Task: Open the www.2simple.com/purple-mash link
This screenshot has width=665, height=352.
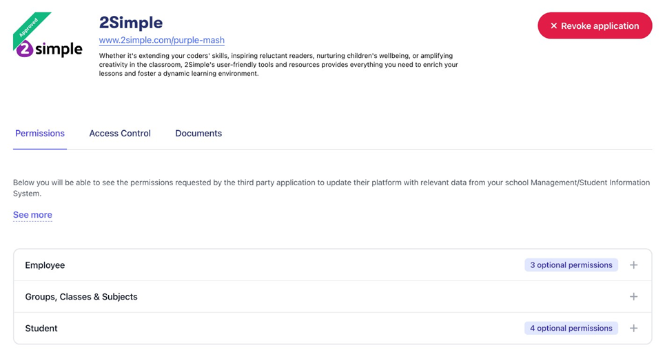Action: 161,40
